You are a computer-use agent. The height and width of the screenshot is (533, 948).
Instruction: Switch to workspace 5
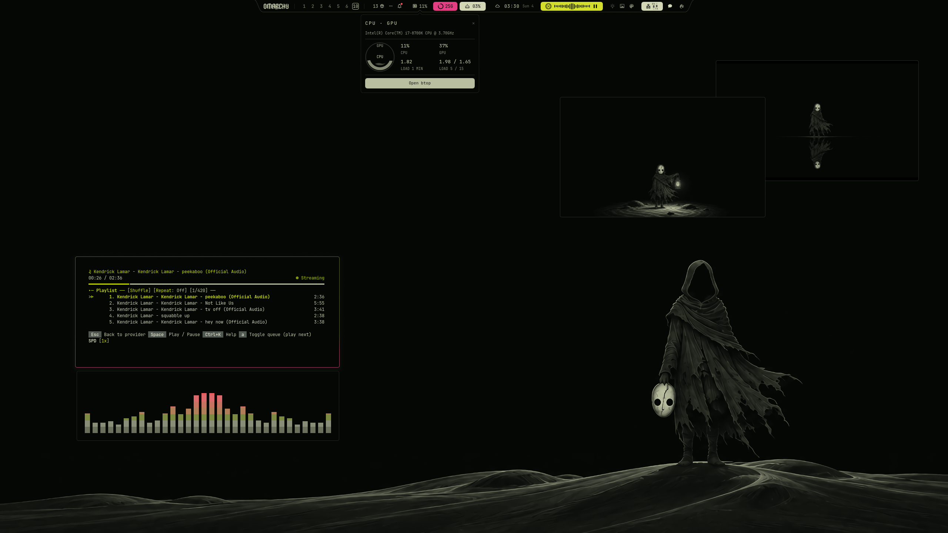coord(338,6)
